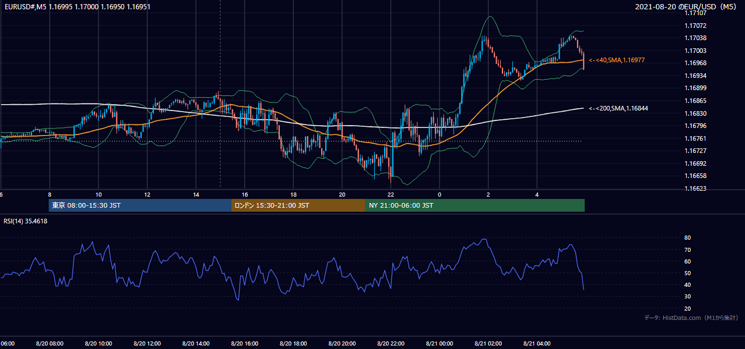This screenshot has height=349, width=745.
Task: Click price level 1.16830 on axis
Action: (x=695, y=113)
